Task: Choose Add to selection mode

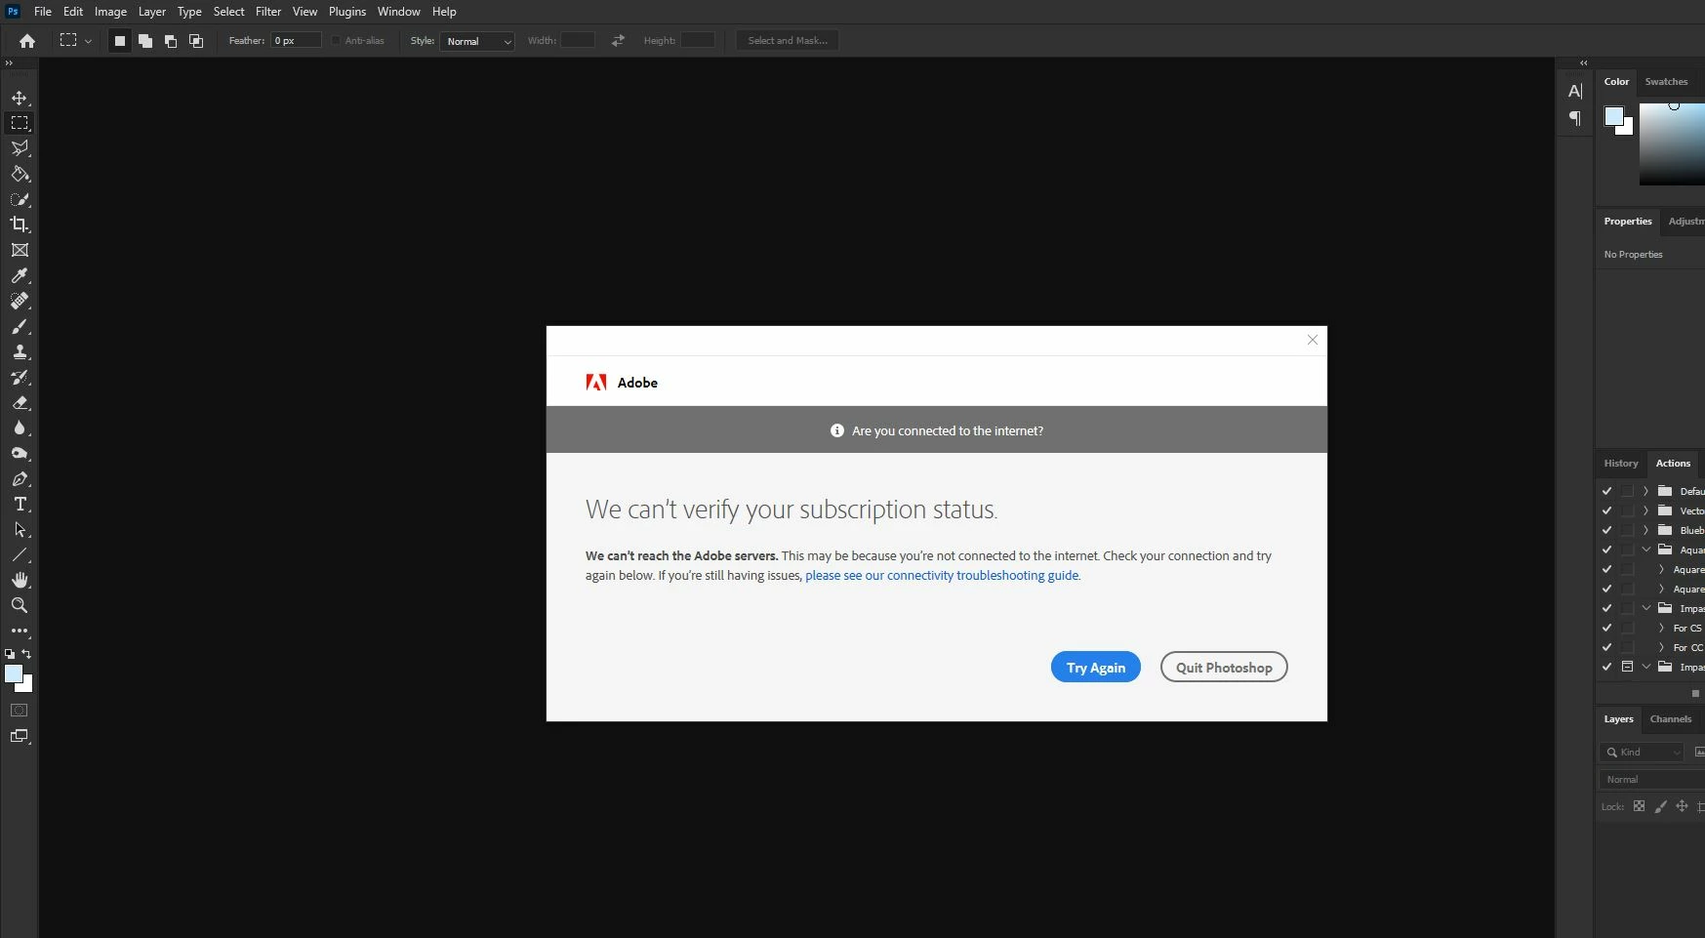Action: pos(145,41)
